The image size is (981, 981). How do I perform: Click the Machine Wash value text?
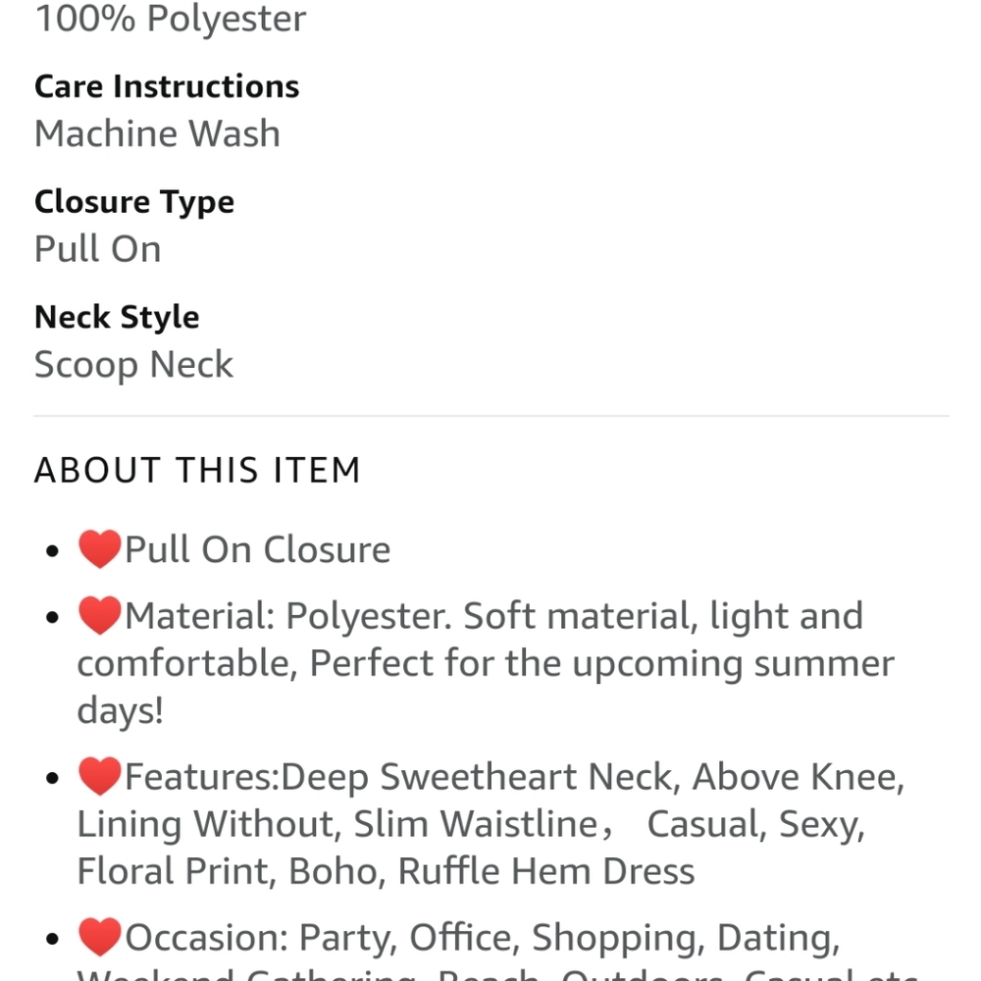pyautogui.click(x=157, y=133)
